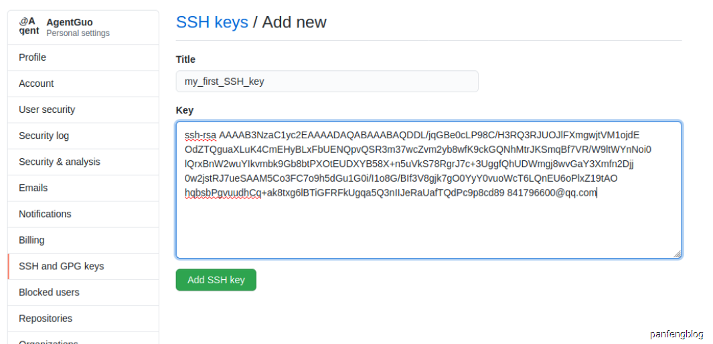Click inside the Key text area
713x344 pixels.
428,190
